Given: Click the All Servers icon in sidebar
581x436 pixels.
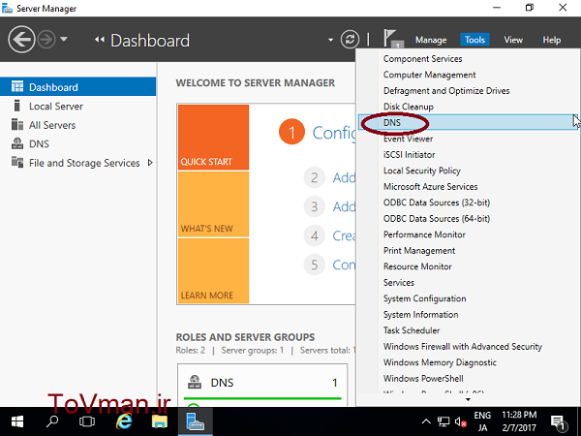Looking at the screenshot, I should coord(17,125).
